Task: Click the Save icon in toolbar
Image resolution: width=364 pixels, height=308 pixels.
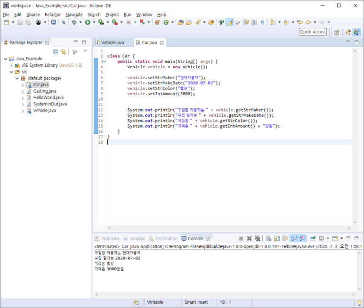Action: (20, 22)
